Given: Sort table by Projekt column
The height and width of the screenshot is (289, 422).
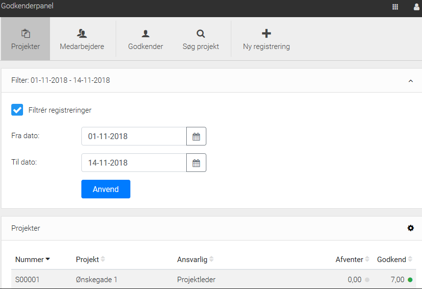Looking at the screenshot, I should (x=90, y=260).
